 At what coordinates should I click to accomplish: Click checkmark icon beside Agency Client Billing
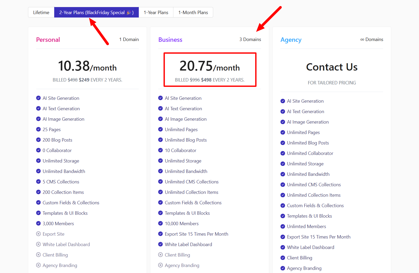pos(283,258)
